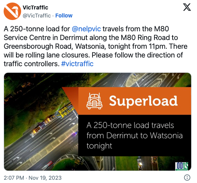Image resolution: width=197 pixels, height=183 pixels.
Task: Open the @nelpvic mention link
Action: click(x=86, y=29)
